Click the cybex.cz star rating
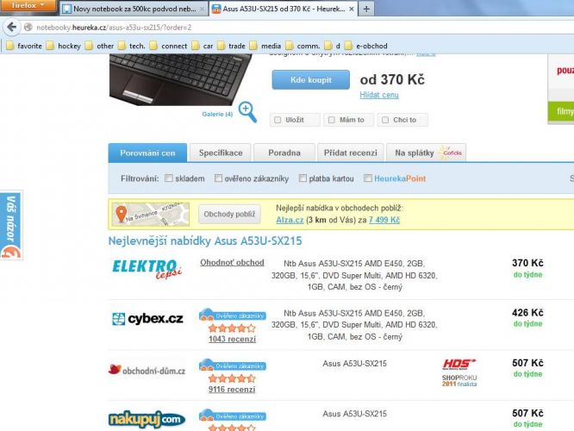Screen dimensions: 574x431 pyautogui.click(x=231, y=328)
